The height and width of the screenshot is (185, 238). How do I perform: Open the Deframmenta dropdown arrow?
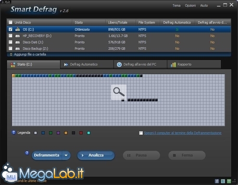66,155
